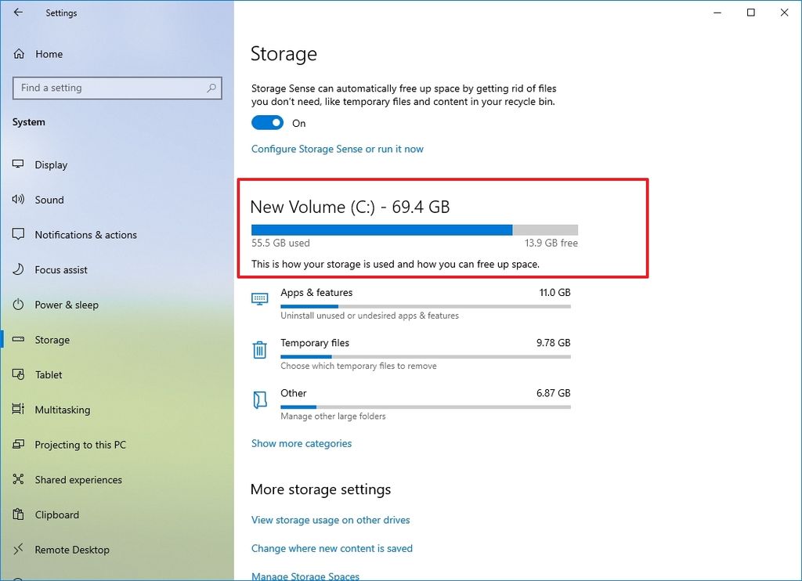Click View storage usage on other drives

tap(330, 520)
